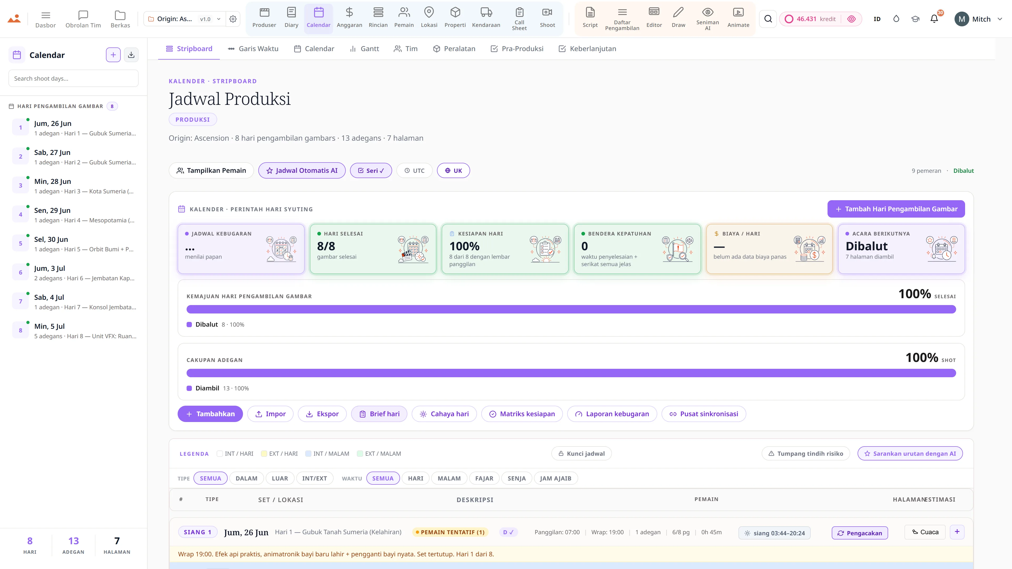Expand the Mitch user menu chevron
Viewport: 1012px width, 569px height.
click(1000, 19)
